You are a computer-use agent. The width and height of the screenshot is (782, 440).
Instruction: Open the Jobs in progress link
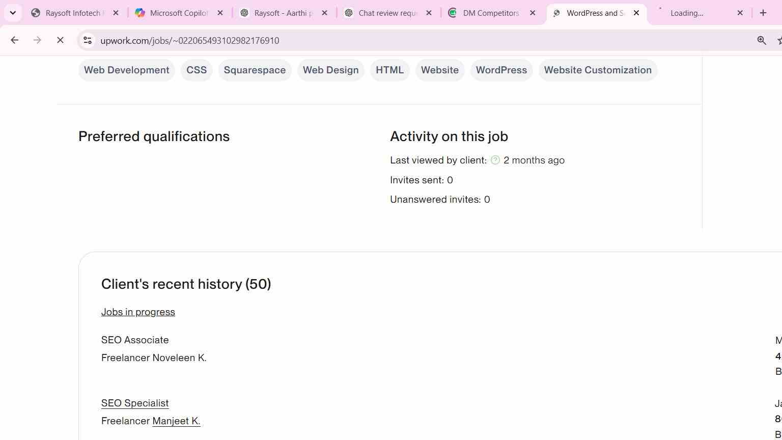pos(138,312)
